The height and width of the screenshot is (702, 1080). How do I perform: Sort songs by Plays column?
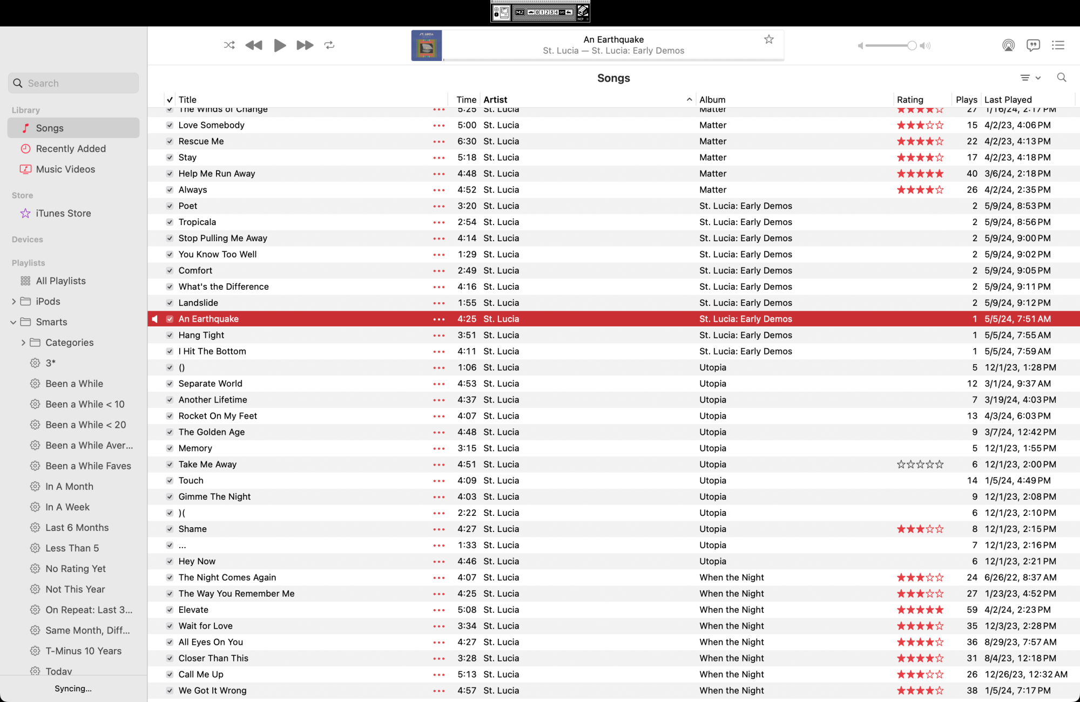[x=966, y=100]
